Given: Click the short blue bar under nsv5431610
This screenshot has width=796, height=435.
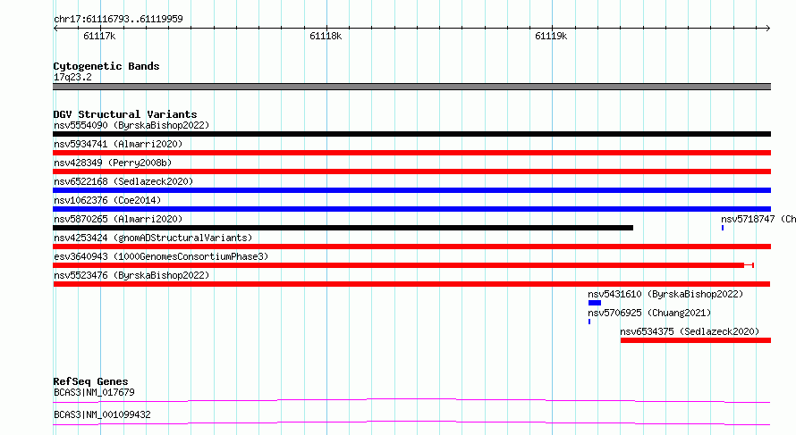Looking at the screenshot, I should pyautogui.click(x=595, y=303).
